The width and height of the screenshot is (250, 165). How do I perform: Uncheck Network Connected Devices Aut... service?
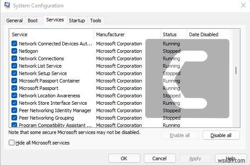[x=14, y=44]
